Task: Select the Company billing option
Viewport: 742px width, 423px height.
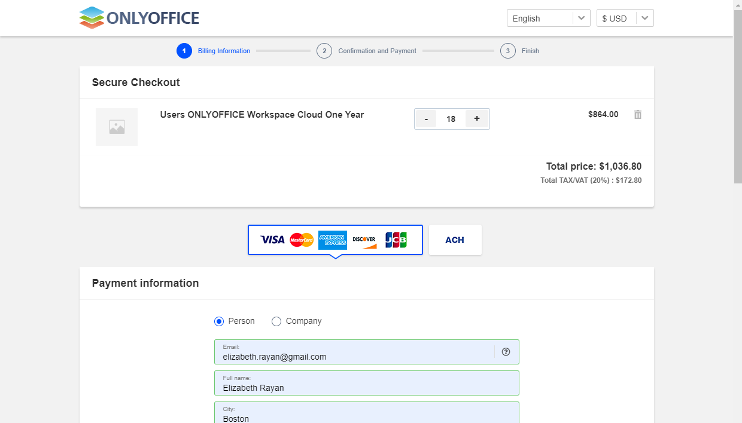Action: pyautogui.click(x=276, y=321)
